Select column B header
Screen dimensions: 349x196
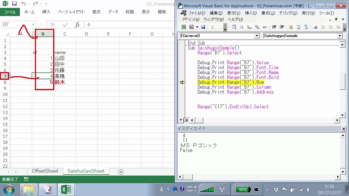click(43, 34)
